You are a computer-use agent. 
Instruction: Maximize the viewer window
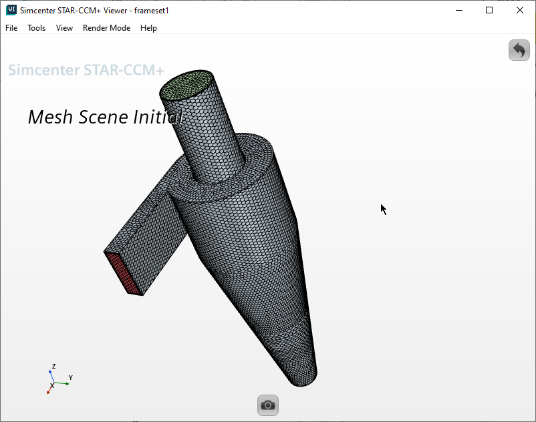tap(489, 10)
